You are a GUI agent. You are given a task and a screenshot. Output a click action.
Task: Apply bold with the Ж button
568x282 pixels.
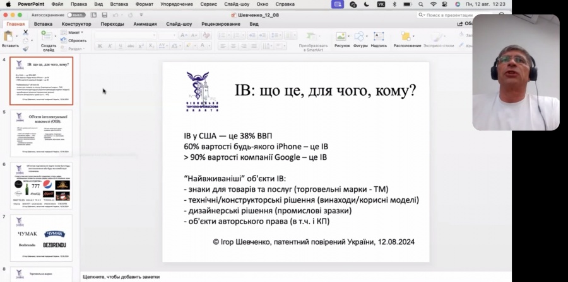[x=100, y=46]
